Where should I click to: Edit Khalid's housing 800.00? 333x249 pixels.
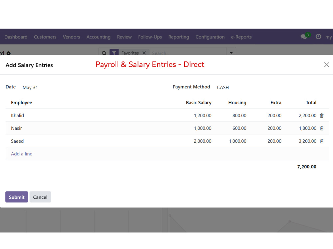click(239, 116)
